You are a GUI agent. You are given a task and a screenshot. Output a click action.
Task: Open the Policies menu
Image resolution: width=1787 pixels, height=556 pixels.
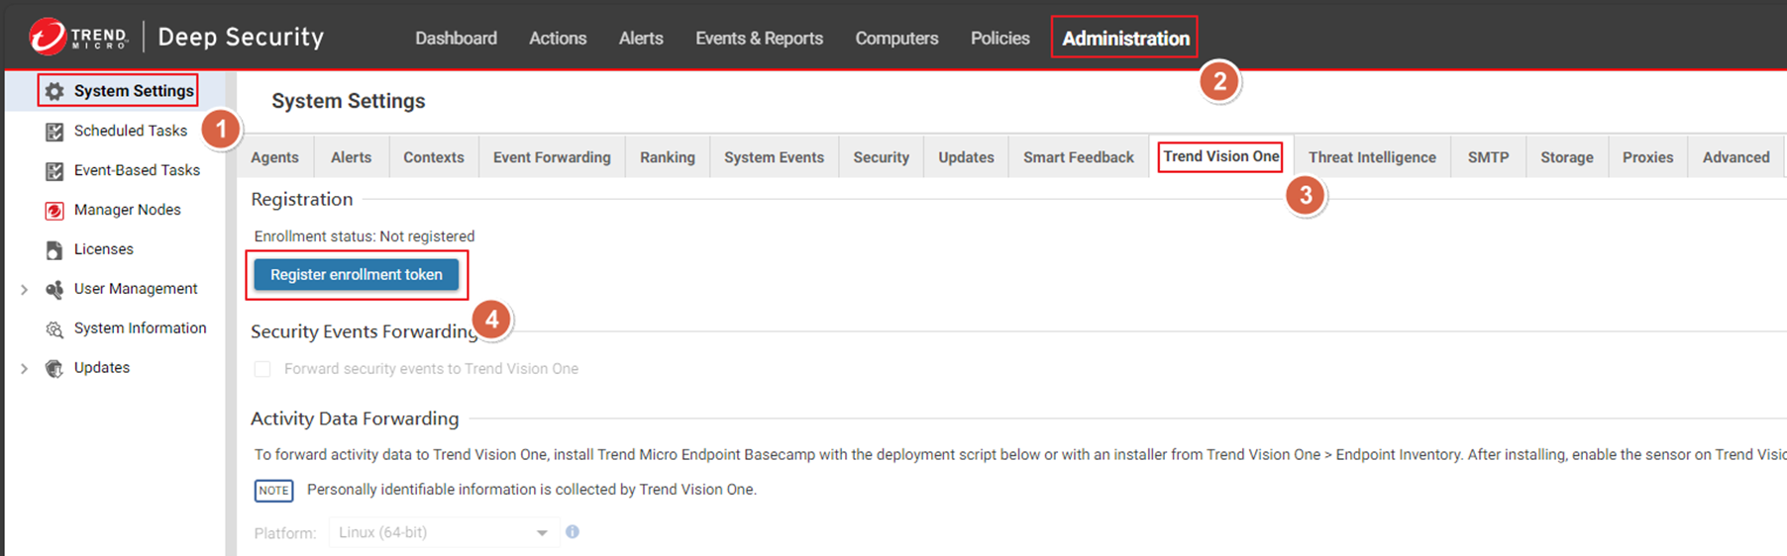pos(999,39)
